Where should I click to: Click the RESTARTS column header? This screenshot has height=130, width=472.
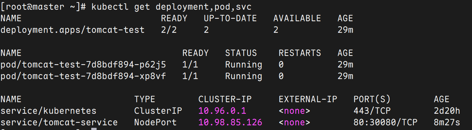click(x=300, y=53)
